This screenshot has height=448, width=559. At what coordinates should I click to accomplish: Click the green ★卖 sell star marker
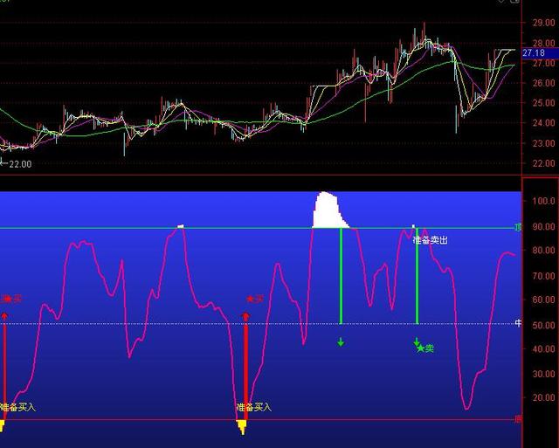[425, 348]
